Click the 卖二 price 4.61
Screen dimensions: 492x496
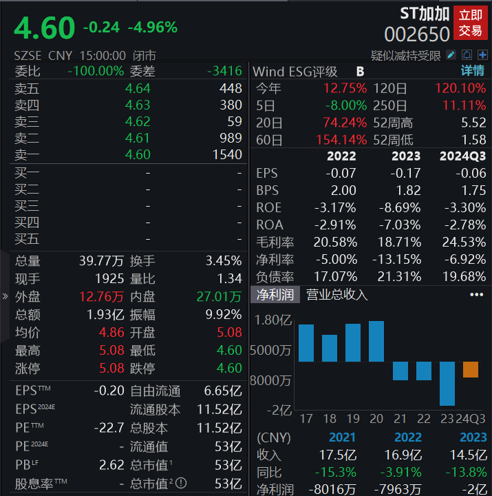pos(138,138)
